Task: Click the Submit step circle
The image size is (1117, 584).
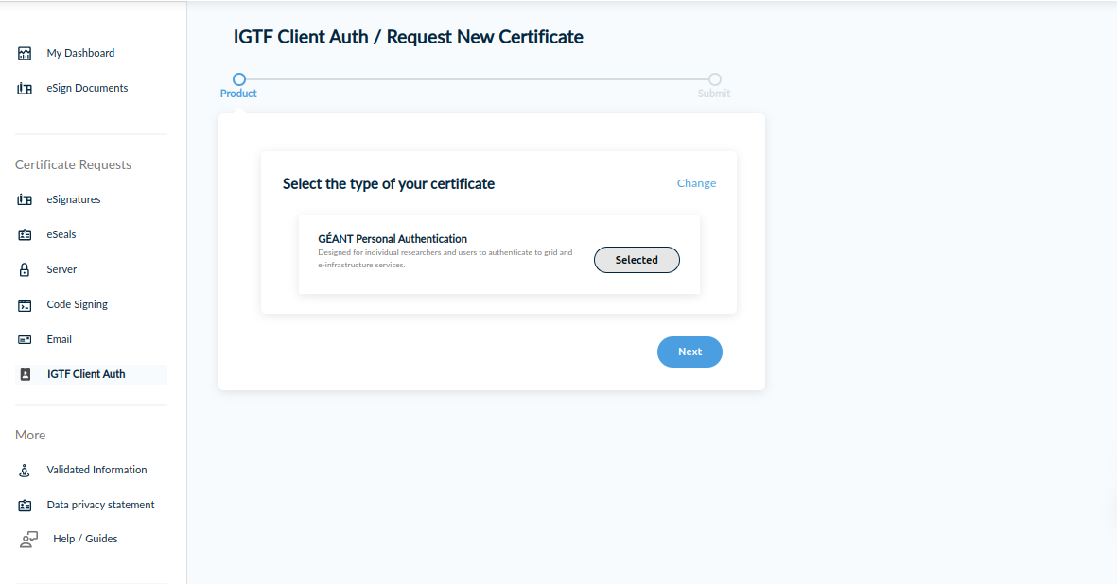Action: click(715, 79)
